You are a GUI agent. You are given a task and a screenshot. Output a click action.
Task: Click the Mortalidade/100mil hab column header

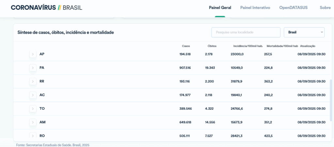(x=282, y=46)
